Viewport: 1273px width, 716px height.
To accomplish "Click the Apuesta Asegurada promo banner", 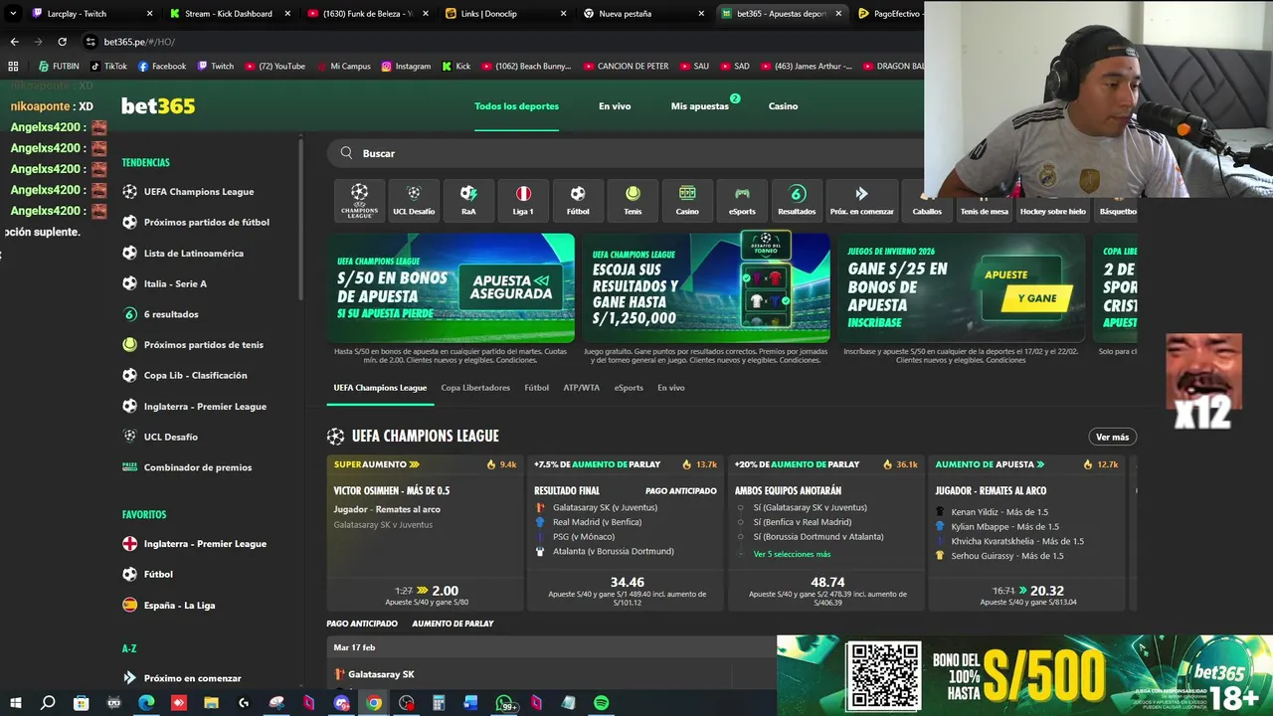I will point(451,287).
